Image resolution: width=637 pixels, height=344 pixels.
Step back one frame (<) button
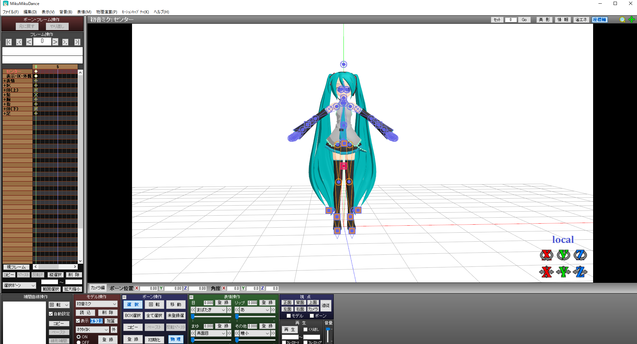click(29, 42)
